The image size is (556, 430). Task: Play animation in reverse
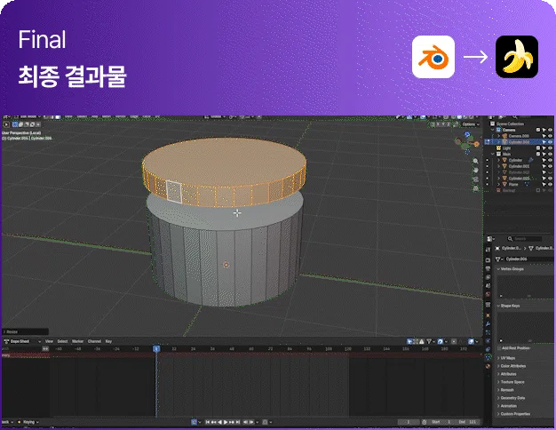220,422
